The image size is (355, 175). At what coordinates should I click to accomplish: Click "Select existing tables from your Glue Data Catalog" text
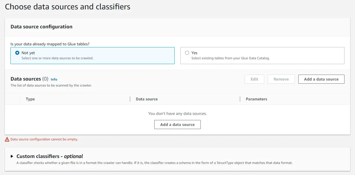tap(230, 58)
